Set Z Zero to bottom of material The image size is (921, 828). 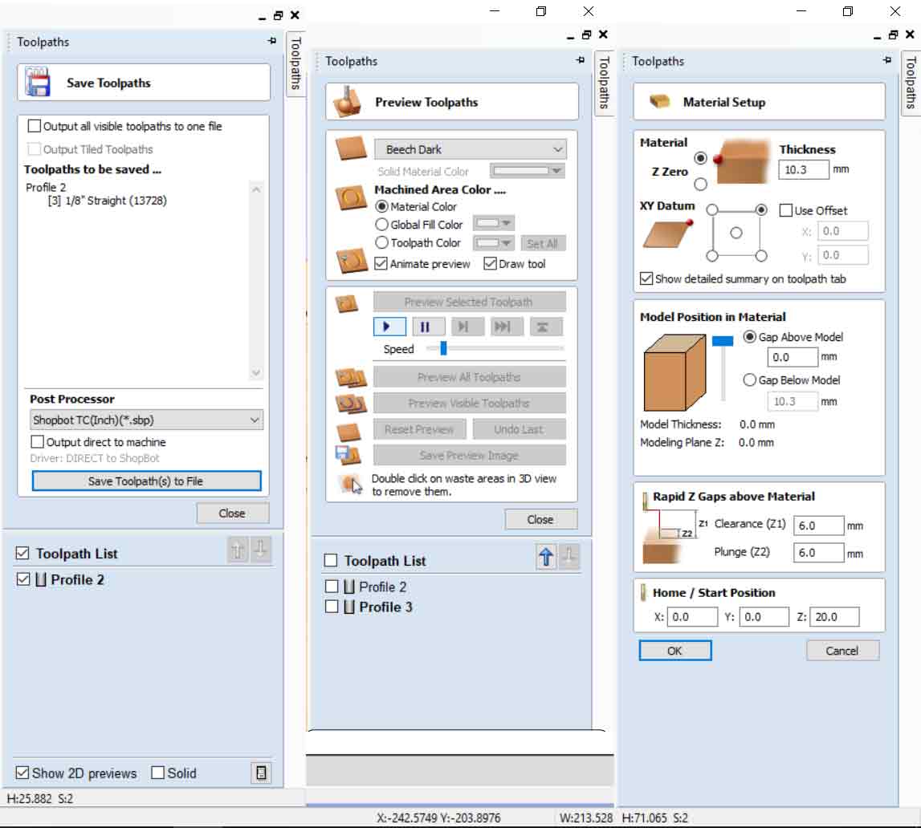coord(700,185)
